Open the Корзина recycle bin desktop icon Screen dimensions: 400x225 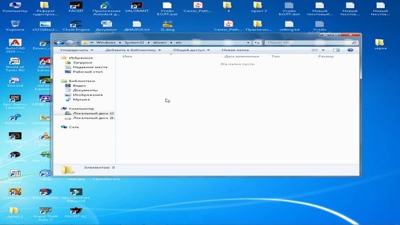pyautogui.click(x=15, y=26)
